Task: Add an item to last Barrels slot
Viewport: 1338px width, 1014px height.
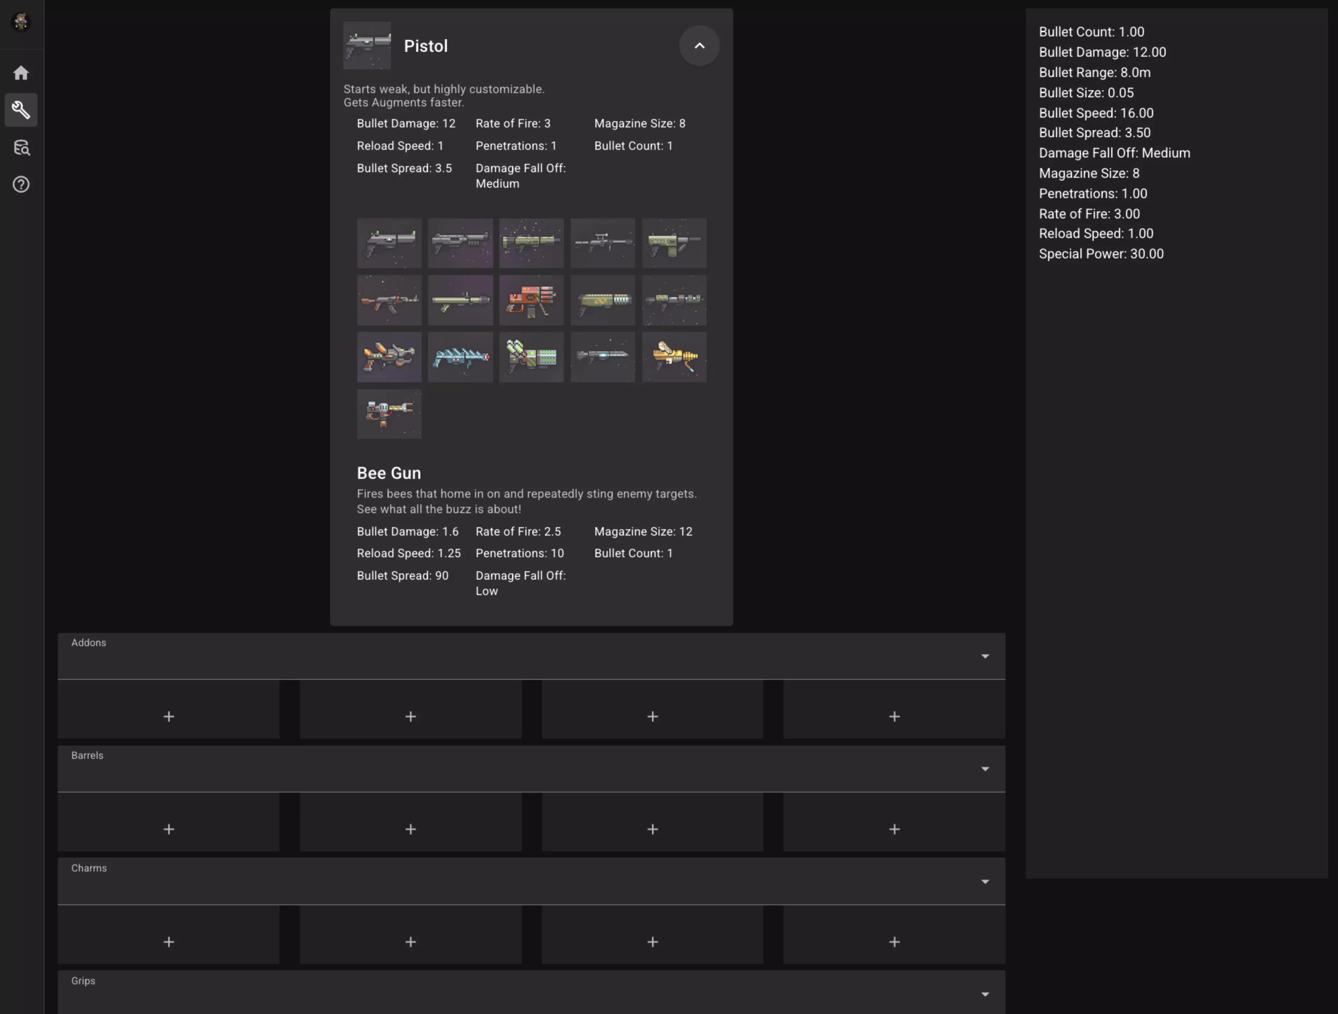Action: pyautogui.click(x=894, y=829)
